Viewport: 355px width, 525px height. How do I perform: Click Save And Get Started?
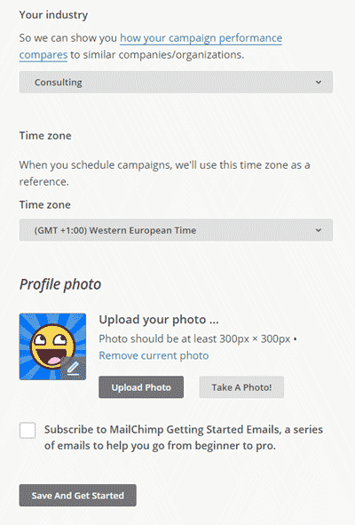point(77,495)
